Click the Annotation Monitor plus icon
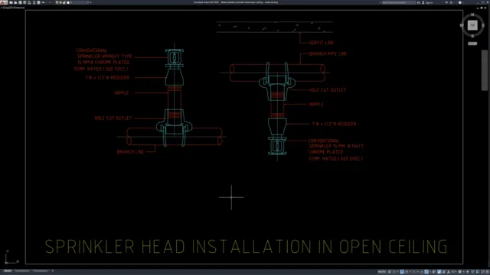The height and width of the screenshot is (275, 490). tap(468, 272)
